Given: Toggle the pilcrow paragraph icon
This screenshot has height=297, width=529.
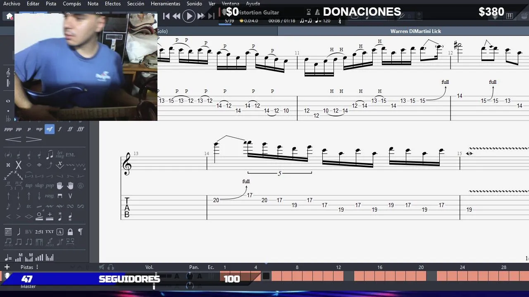Looking at the screenshot, I should [x=81, y=232].
